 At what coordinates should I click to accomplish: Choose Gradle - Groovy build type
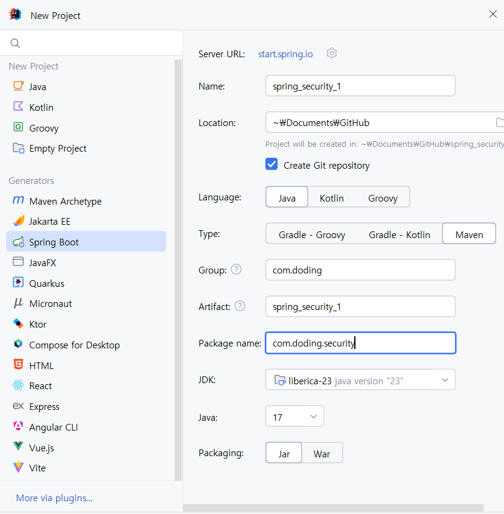click(x=312, y=234)
